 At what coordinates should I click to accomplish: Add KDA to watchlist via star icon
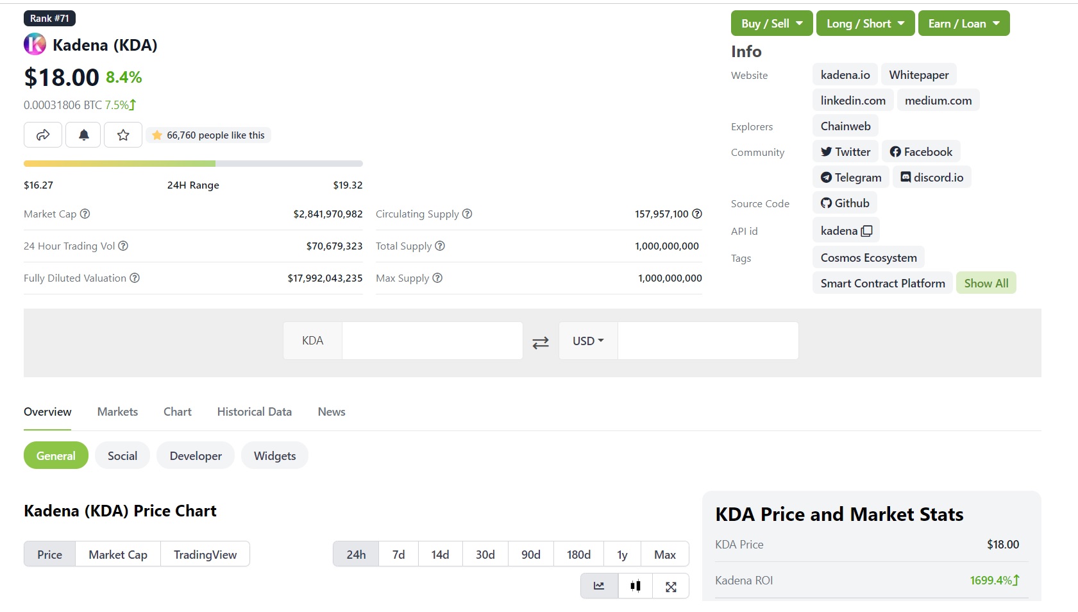(122, 135)
